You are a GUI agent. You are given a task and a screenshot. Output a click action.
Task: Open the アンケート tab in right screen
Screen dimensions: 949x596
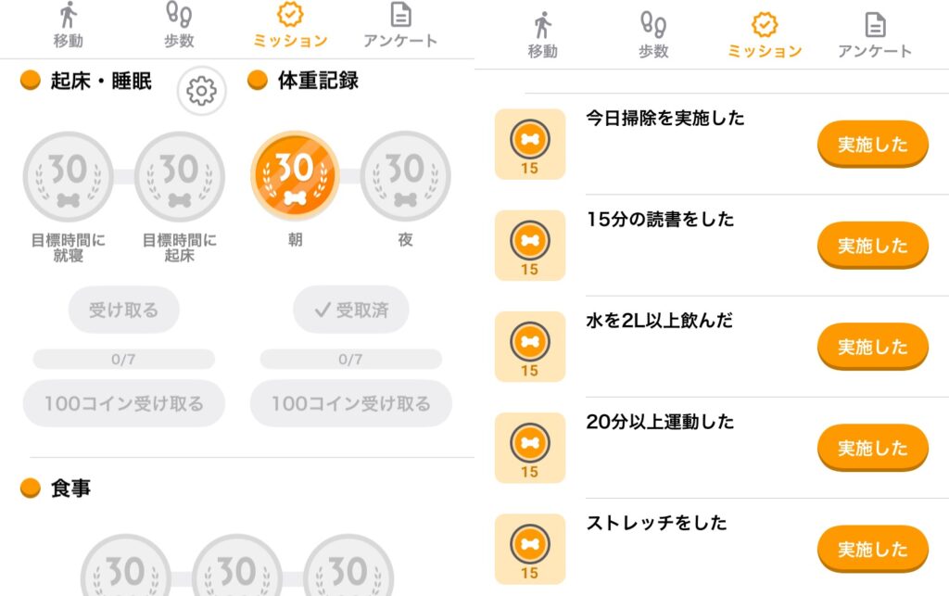tap(875, 36)
